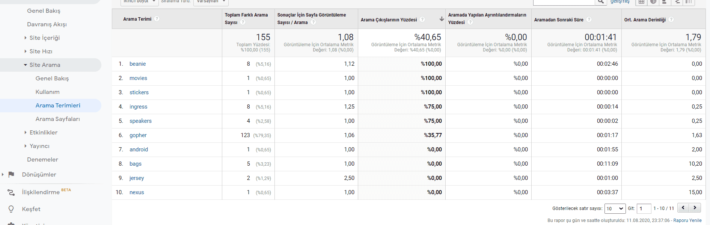
Task: Click the 'gopher' search term link
Action: pyautogui.click(x=138, y=135)
